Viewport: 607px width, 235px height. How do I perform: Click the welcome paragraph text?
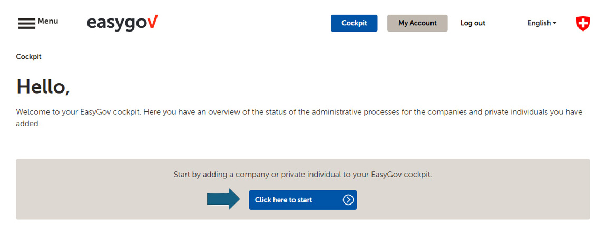[x=299, y=118]
